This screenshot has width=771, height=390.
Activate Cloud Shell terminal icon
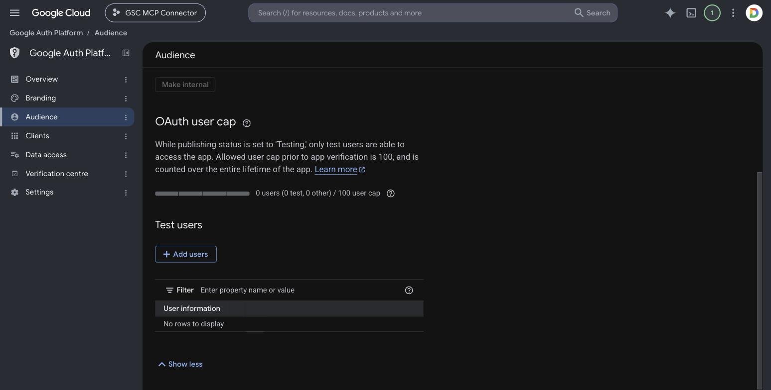(x=691, y=13)
